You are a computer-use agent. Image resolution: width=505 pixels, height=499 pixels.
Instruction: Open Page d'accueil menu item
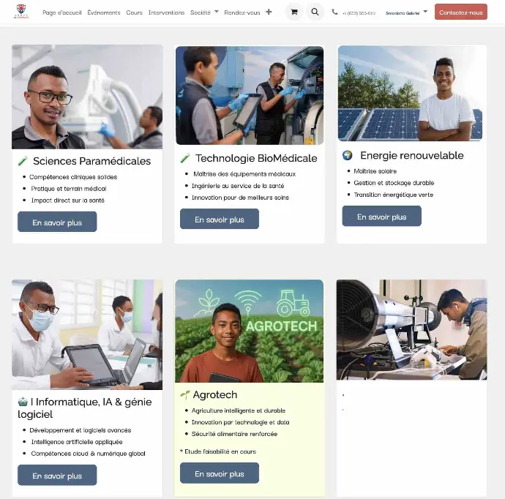[62, 12]
